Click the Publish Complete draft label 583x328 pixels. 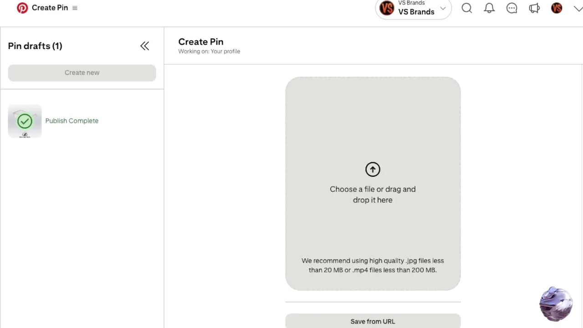[72, 121]
